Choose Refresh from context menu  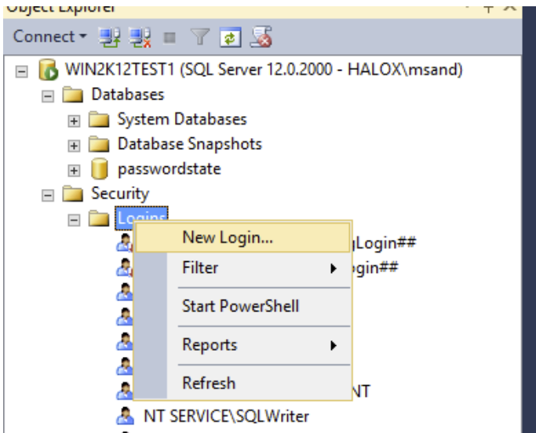pos(242,383)
